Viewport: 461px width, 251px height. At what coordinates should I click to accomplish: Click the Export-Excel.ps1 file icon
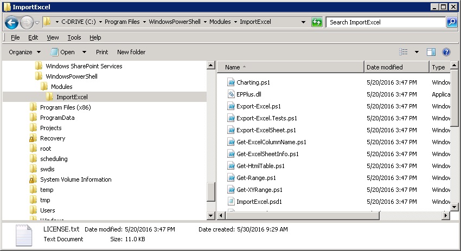click(x=231, y=106)
